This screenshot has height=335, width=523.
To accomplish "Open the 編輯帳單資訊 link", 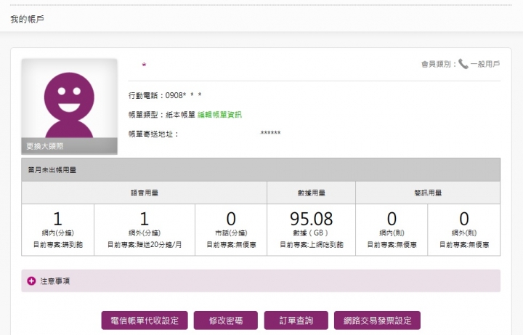I will pos(219,115).
